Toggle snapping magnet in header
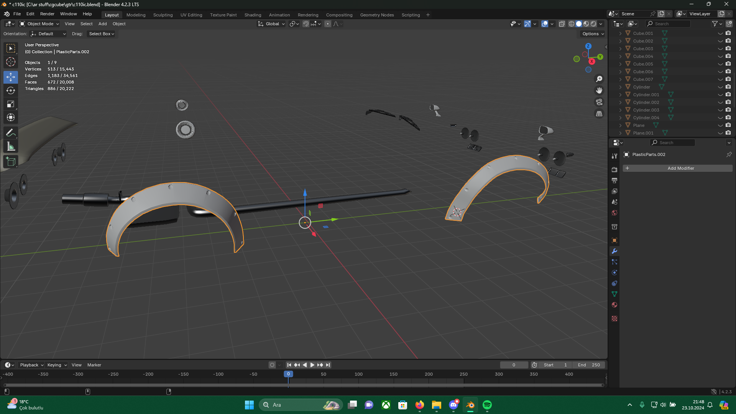This screenshot has width=736, height=414. click(306, 24)
